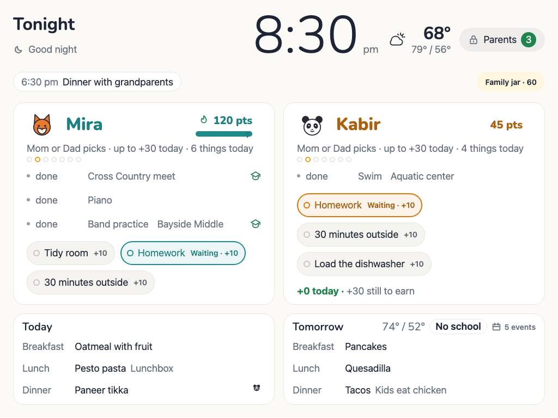Click the small panda icon next to Paneer tikka
The image size is (558, 418).
[257, 388]
